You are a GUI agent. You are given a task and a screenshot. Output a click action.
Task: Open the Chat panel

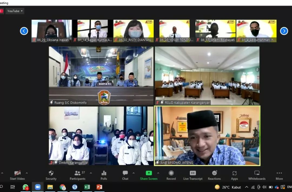[x=125, y=173]
